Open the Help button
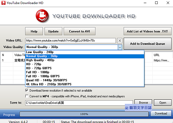Screen dimensions: 173x123 pos(34,31)
